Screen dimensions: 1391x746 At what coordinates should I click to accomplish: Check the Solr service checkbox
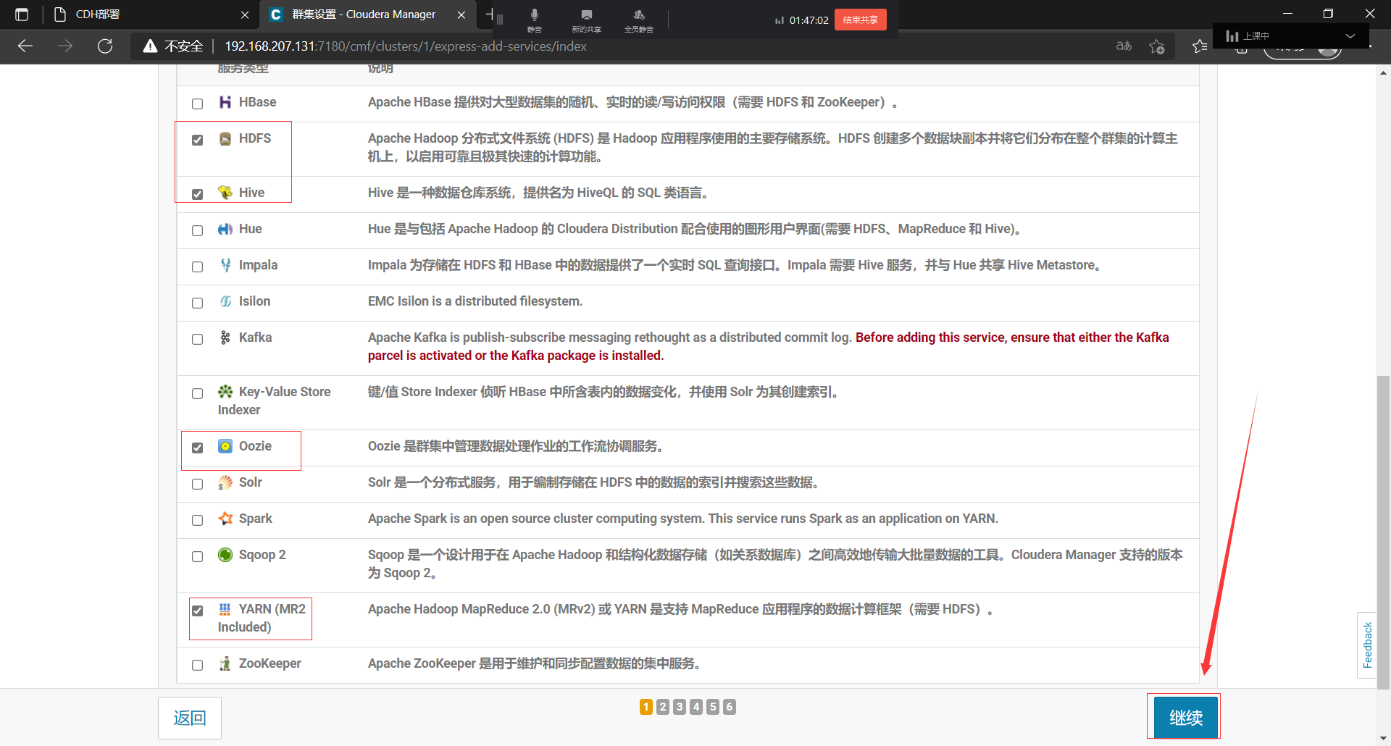[x=197, y=484]
